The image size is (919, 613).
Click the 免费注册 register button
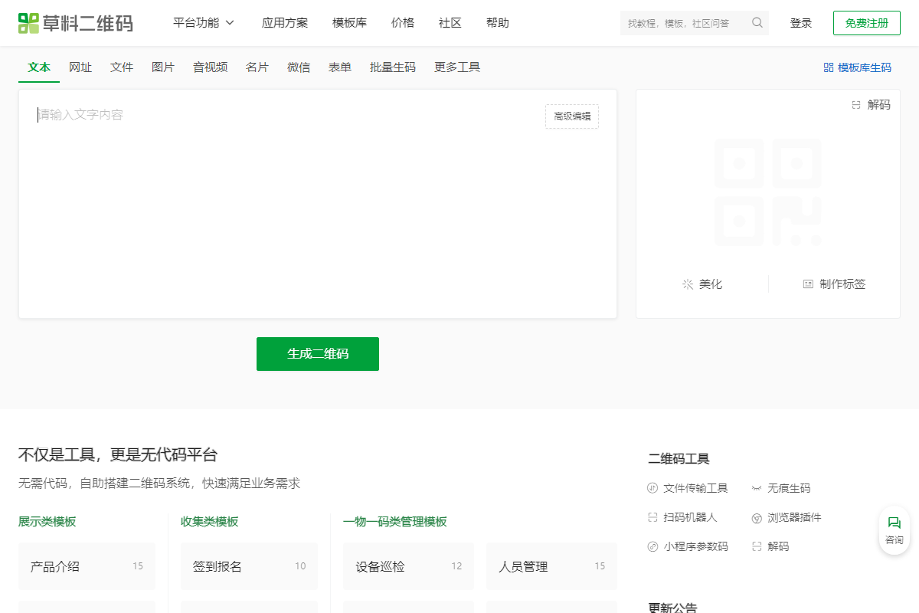(866, 23)
